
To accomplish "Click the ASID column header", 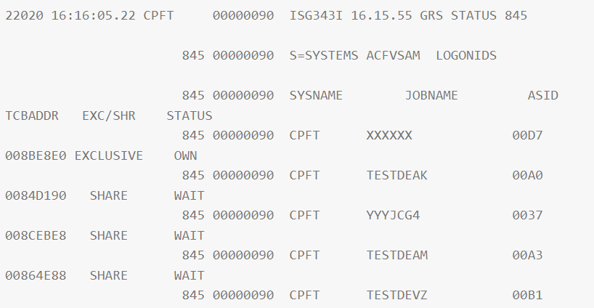I will coord(543,96).
